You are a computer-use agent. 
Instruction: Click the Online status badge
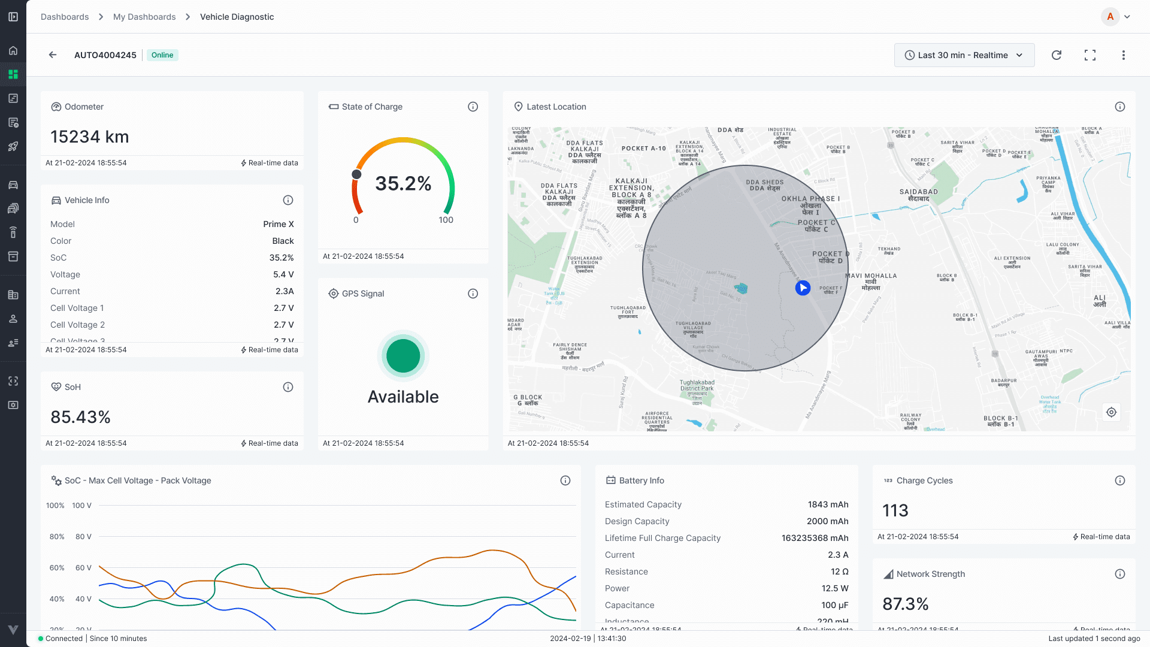click(x=162, y=55)
